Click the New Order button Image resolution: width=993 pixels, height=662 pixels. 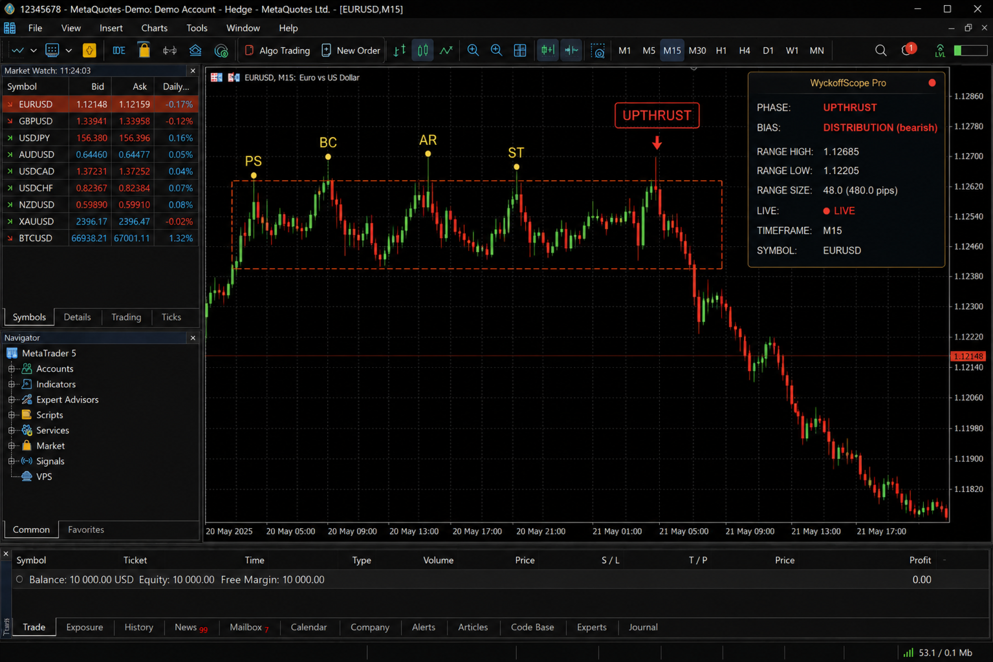tap(351, 50)
